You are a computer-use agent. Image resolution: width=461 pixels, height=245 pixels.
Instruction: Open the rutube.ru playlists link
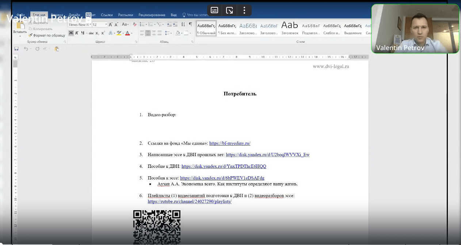[x=190, y=201]
